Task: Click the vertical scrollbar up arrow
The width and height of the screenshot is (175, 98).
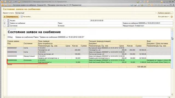Action: 172,29
